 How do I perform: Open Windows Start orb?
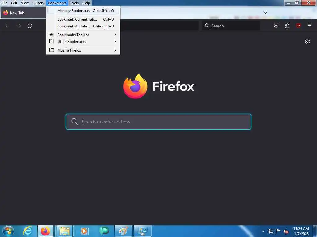(x=8, y=231)
